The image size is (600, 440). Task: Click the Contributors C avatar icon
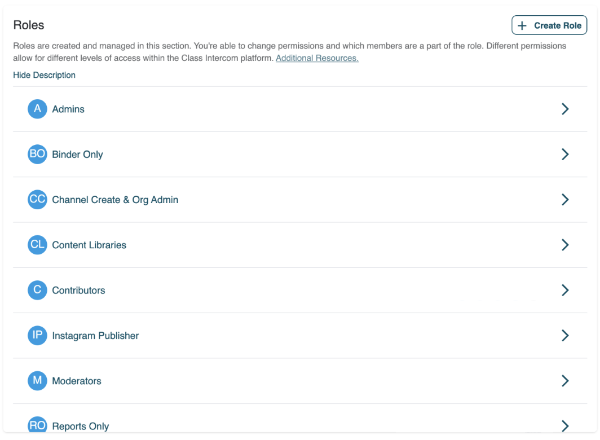click(x=37, y=290)
